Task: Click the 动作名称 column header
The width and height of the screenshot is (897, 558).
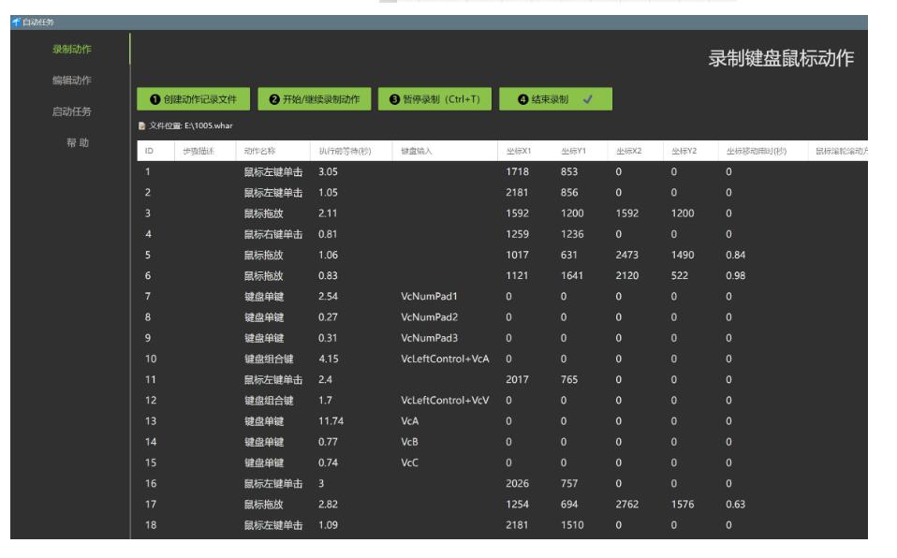Action: (261, 151)
